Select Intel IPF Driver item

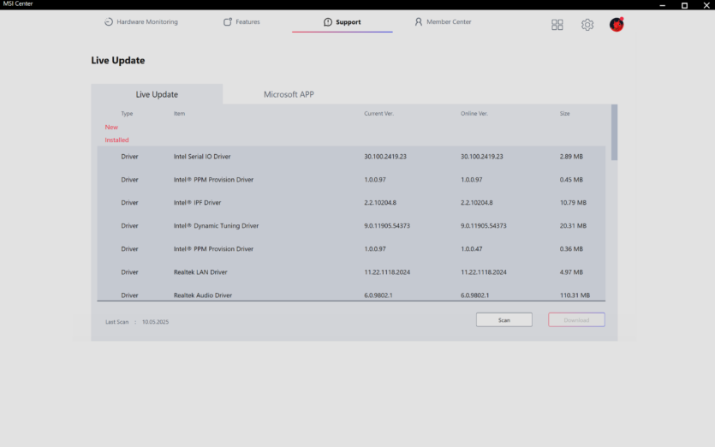click(x=197, y=202)
